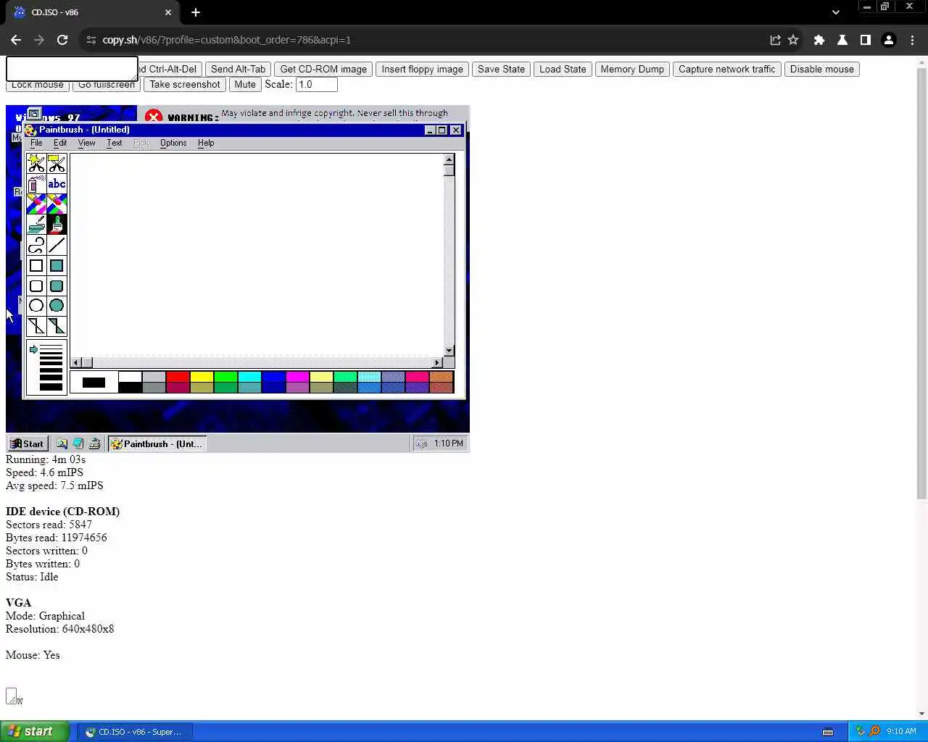Select the Scissors free-form cutout tool

tap(36, 164)
